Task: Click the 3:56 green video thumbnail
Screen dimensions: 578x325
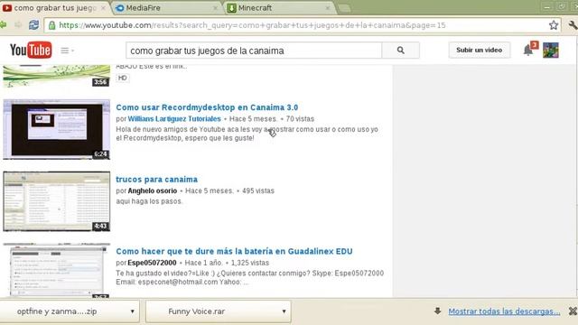Action: (56, 76)
